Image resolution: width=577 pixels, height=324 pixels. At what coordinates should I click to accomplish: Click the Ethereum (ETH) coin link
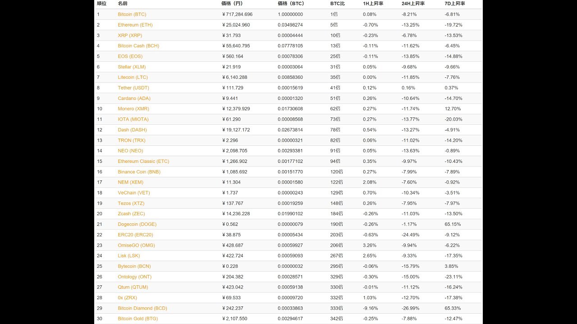point(135,25)
